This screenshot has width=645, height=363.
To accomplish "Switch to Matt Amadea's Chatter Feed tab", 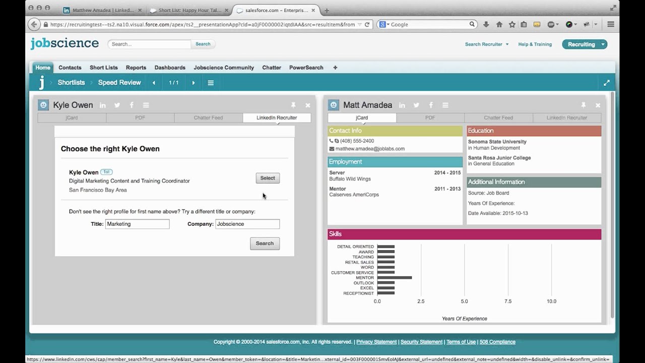I will 498,118.
